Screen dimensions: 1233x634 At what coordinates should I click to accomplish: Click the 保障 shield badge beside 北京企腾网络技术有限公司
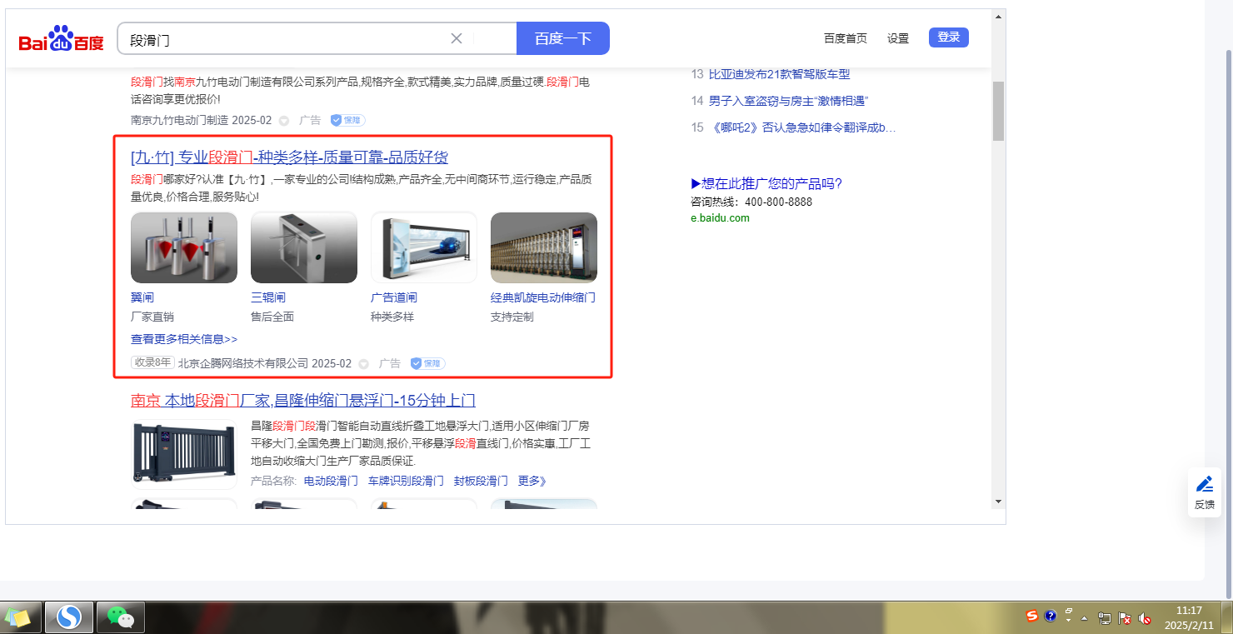428,363
